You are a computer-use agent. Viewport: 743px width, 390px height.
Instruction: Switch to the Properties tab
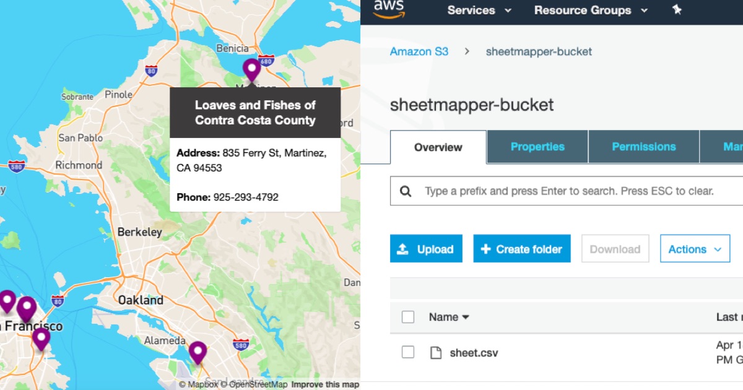point(537,147)
